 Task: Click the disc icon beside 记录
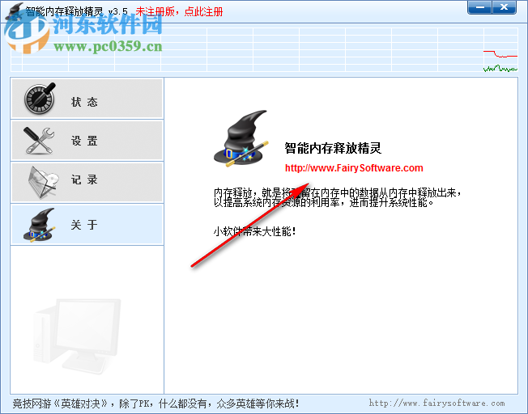[x=43, y=182]
